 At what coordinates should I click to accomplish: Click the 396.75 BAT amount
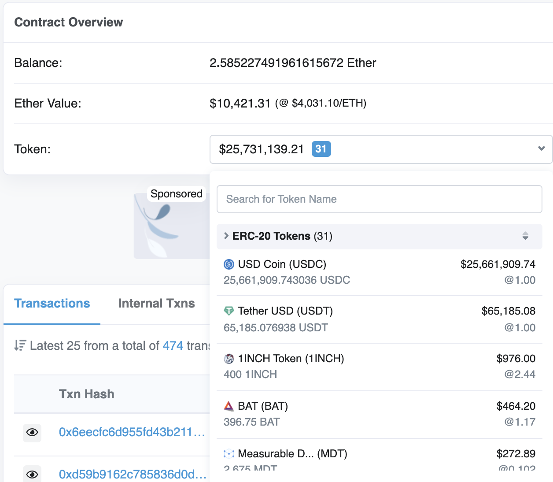pyautogui.click(x=252, y=422)
